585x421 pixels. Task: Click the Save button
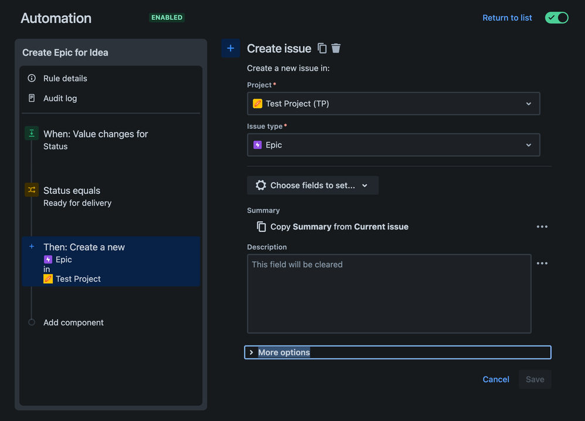[x=535, y=379]
